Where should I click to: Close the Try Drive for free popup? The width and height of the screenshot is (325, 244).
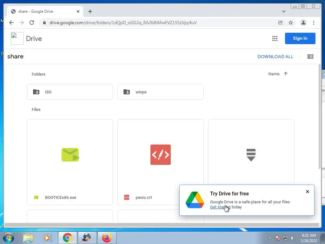307,192
